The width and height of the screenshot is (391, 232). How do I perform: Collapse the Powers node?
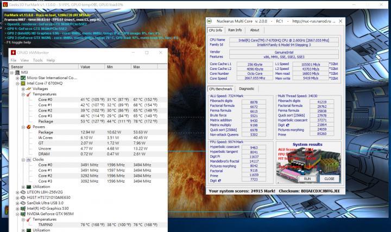point(23,127)
